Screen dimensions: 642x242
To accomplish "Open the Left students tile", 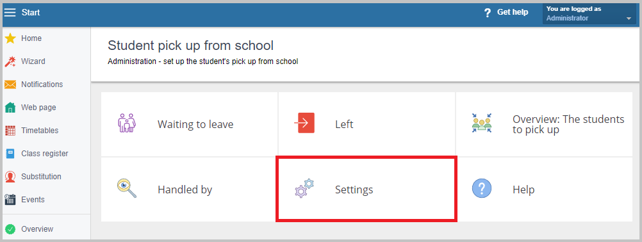I will click(367, 124).
